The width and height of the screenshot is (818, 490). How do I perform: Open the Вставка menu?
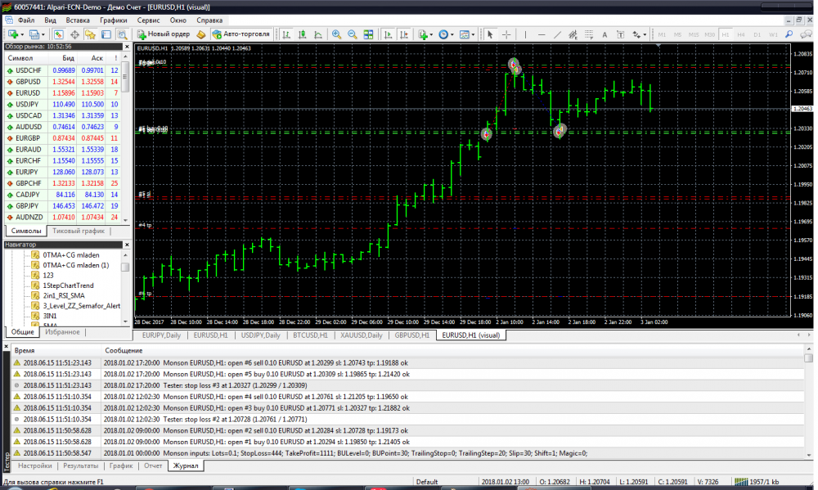78,20
